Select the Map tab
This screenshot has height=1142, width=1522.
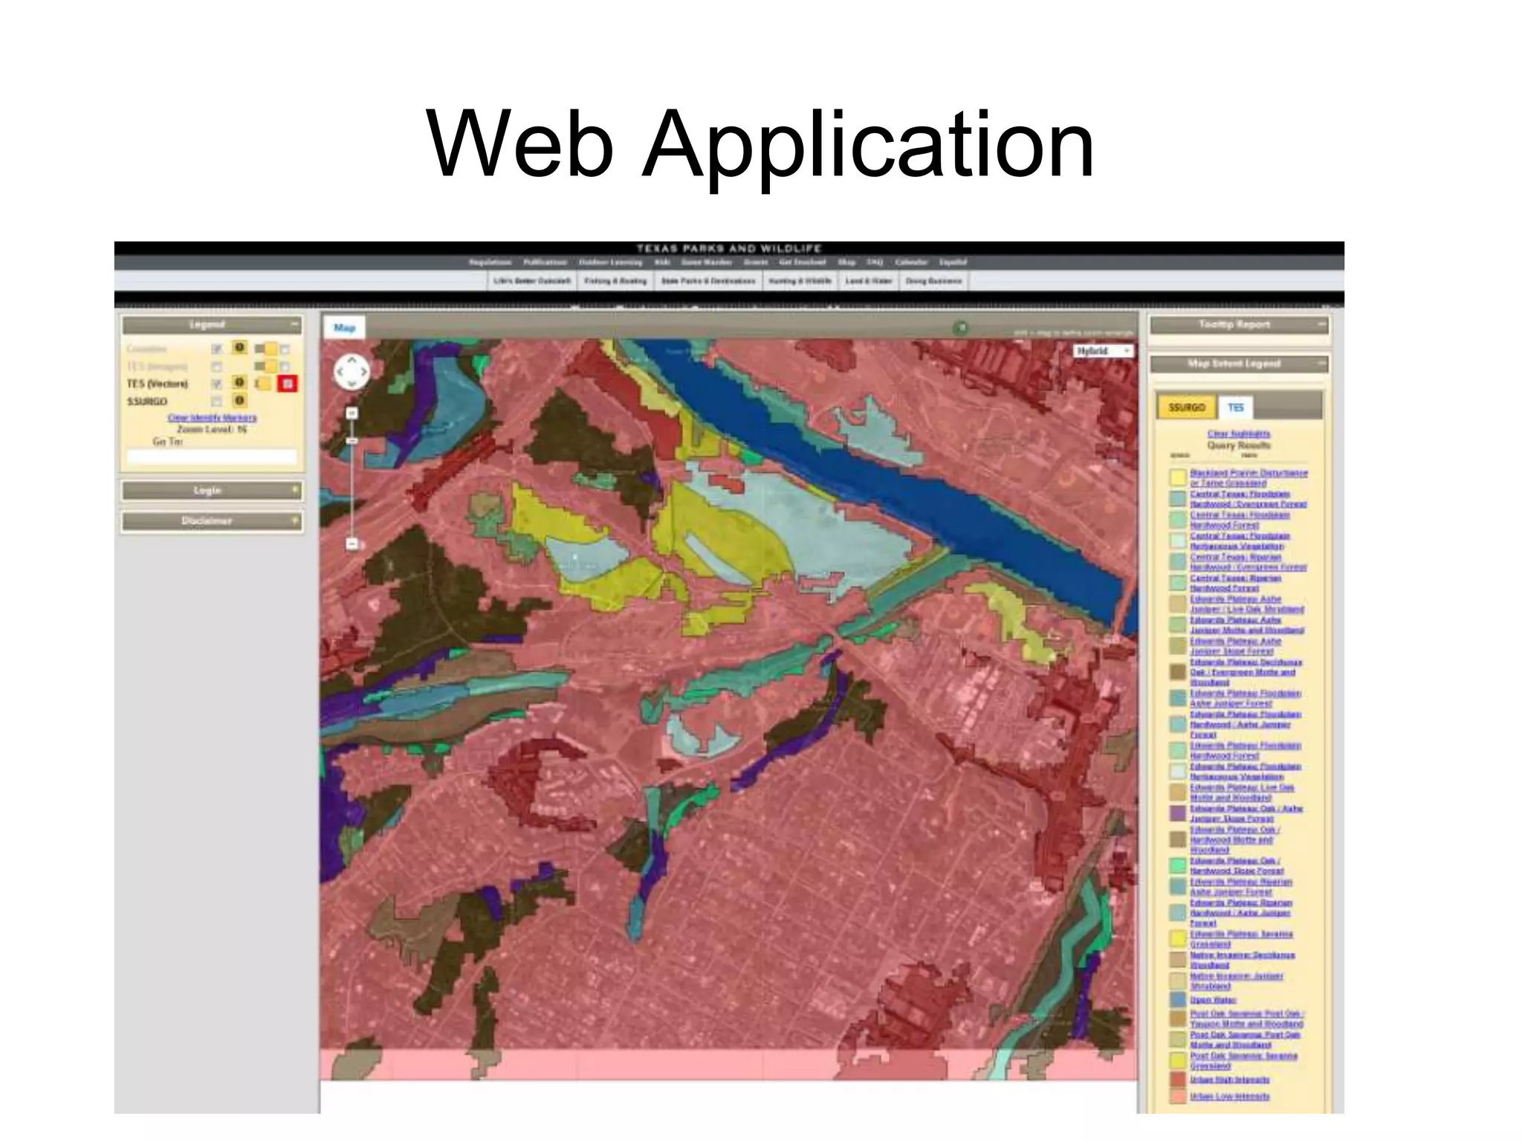pyautogui.click(x=344, y=328)
